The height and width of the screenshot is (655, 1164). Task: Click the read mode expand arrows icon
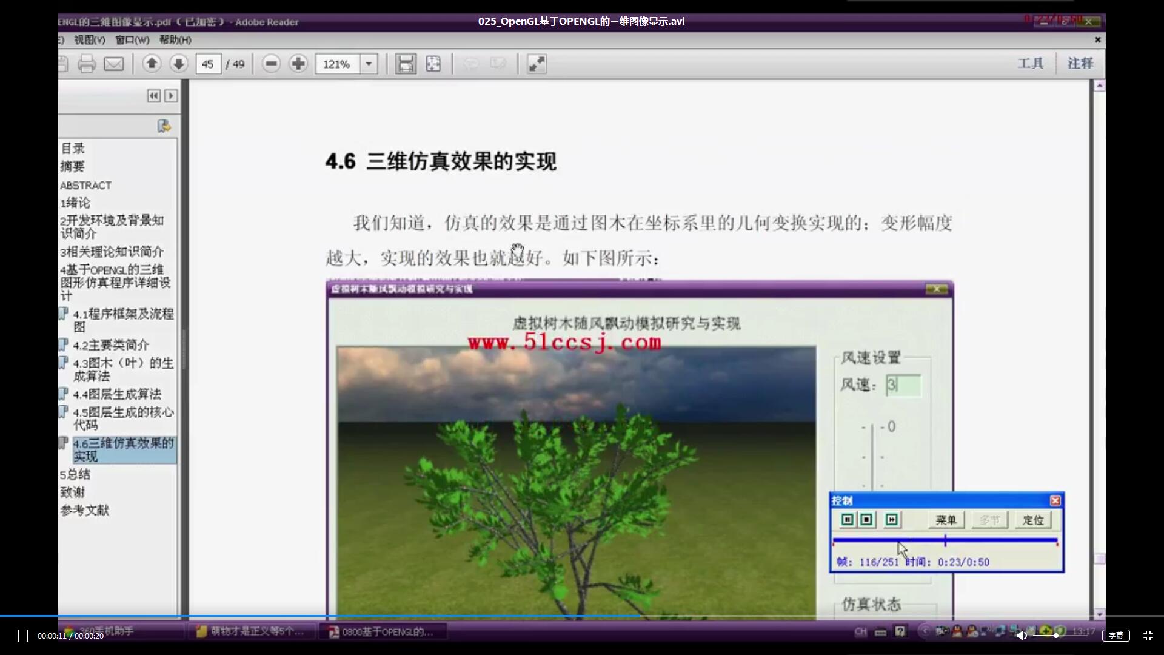[x=537, y=64]
